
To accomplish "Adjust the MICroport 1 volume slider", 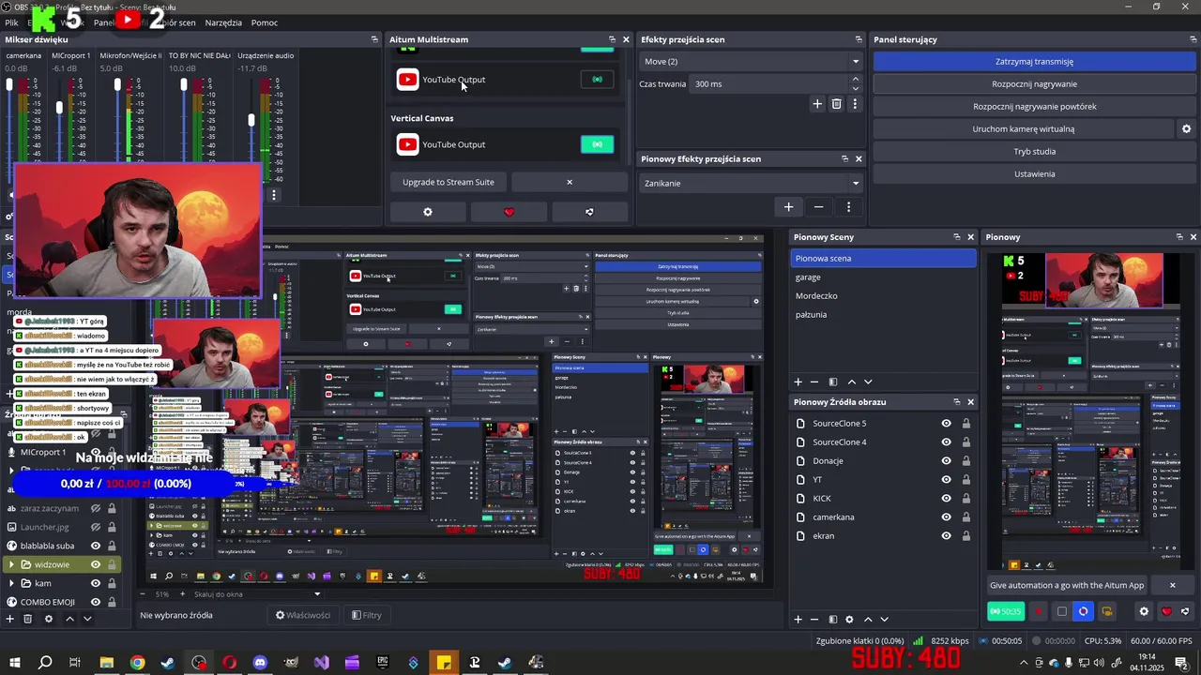I will pos(59,108).
